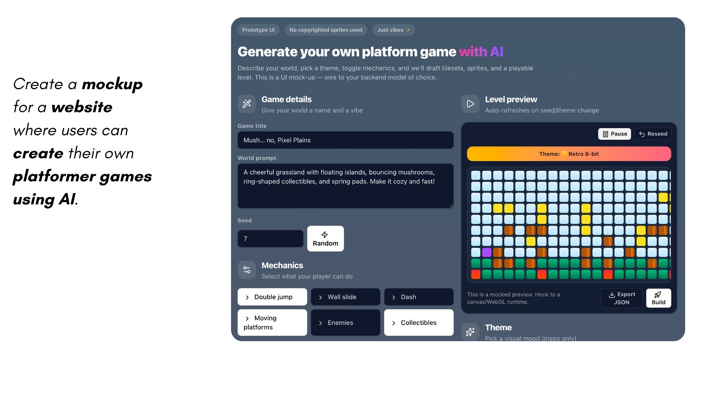Disable the Collectibles mechanic
726x408 pixels.
coord(419,323)
